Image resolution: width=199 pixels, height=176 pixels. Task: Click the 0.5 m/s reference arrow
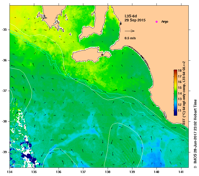[130, 31]
